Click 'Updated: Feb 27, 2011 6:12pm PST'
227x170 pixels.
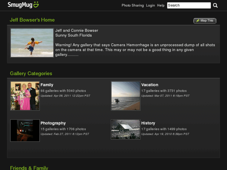pyautogui.click(x=65, y=134)
